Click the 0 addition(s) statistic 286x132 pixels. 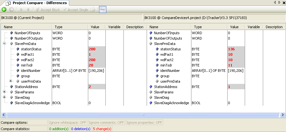[58, 129]
